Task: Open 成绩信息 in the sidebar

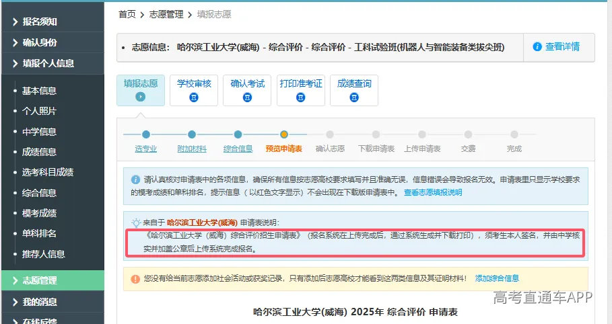Action: coord(39,152)
